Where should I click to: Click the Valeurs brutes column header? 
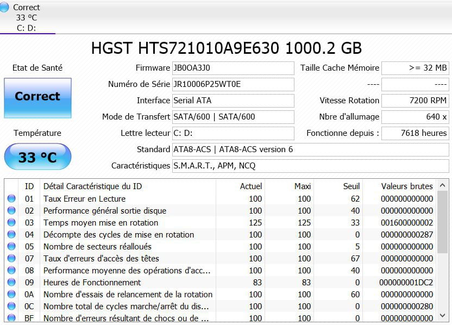coord(399,186)
